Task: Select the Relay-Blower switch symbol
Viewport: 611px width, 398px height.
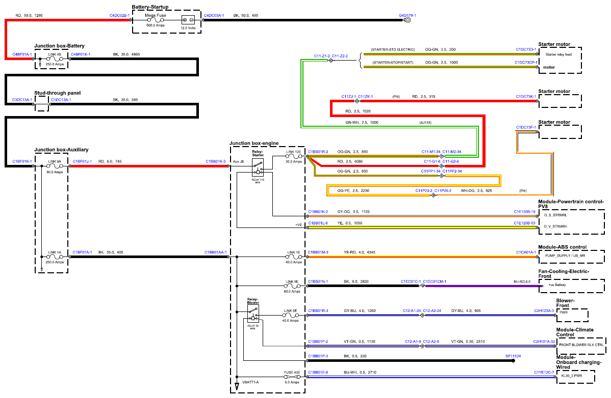Action: [x=253, y=315]
